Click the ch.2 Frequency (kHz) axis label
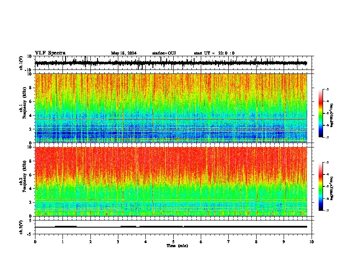Viewport: 351px width, 271px height. 23,176
